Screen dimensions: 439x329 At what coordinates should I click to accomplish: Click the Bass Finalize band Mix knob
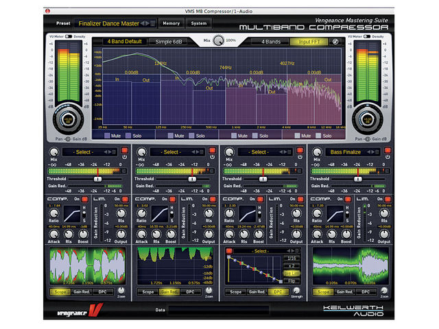click(317, 152)
